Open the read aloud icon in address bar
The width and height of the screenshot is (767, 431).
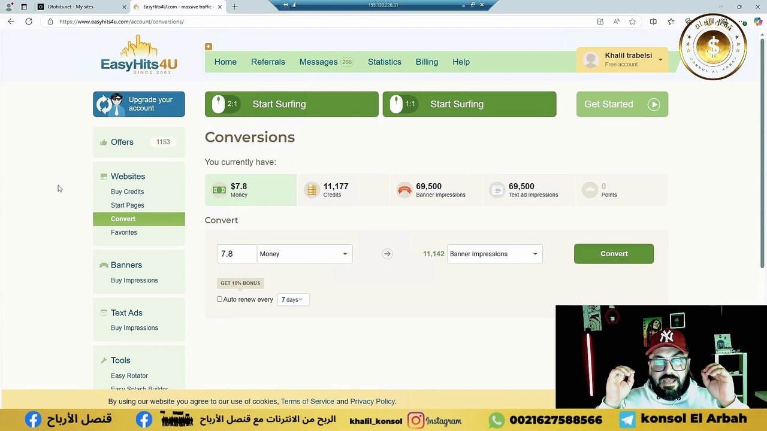click(x=616, y=22)
